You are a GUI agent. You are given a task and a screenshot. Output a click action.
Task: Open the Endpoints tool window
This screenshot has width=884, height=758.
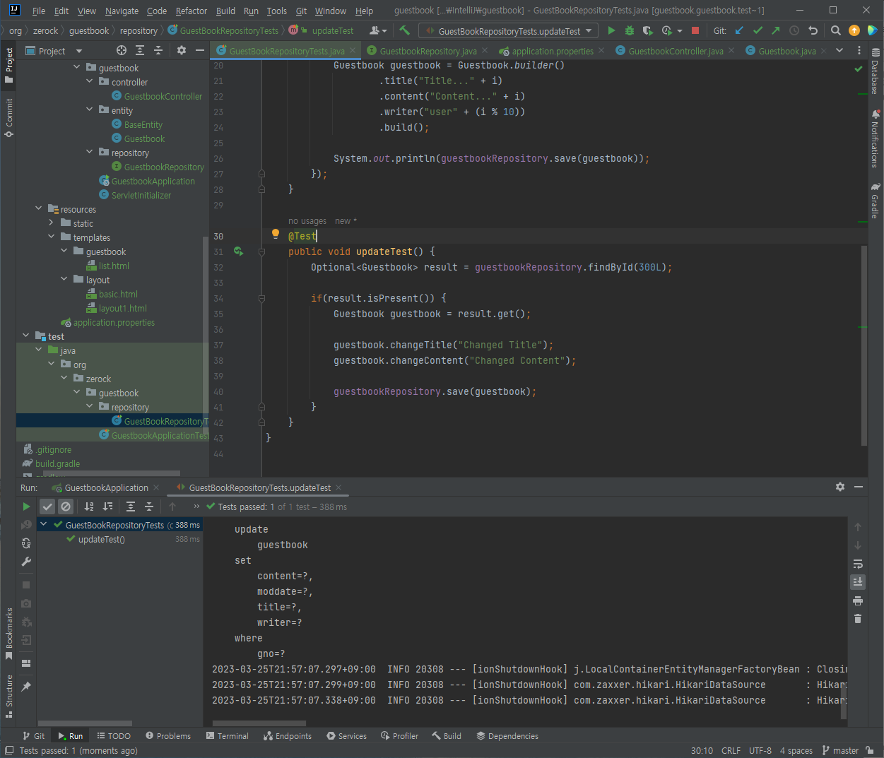pos(288,735)
